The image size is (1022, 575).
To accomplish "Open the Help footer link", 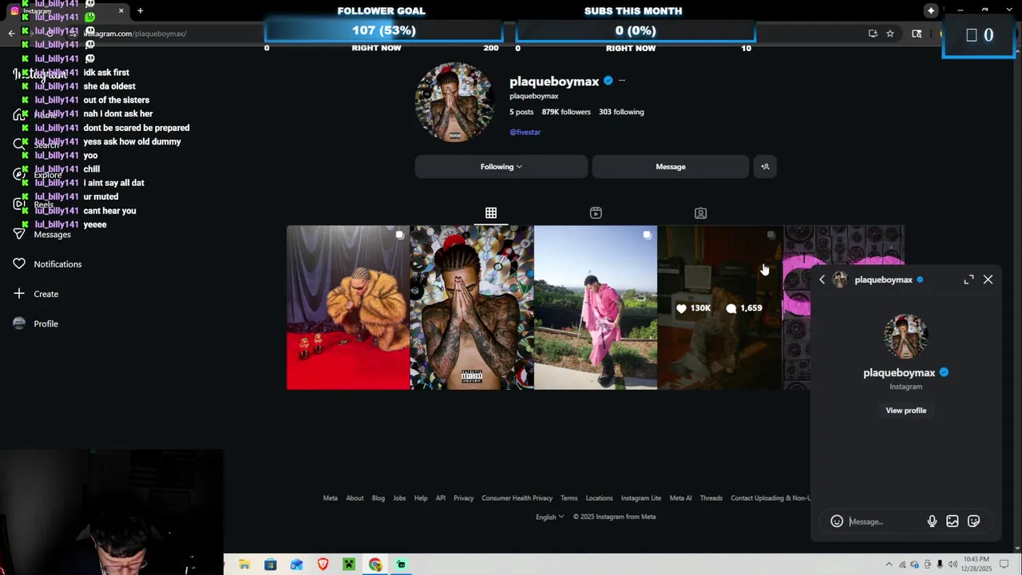I will click(421, 498).
